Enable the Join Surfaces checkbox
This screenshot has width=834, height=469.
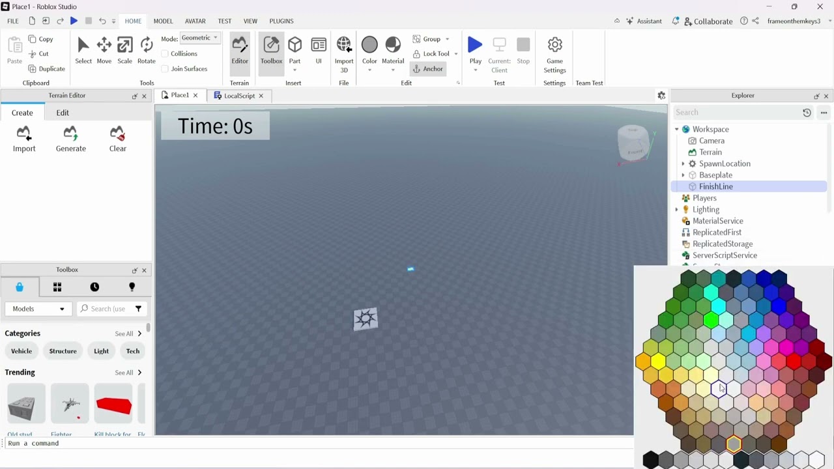click(165, 69)
